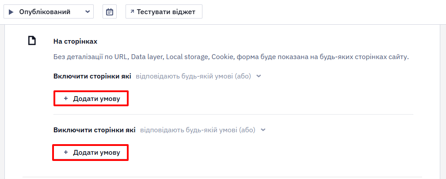The image size is (446, 179).
Task: Open the calendar schedule icon button
Action: 110,12
